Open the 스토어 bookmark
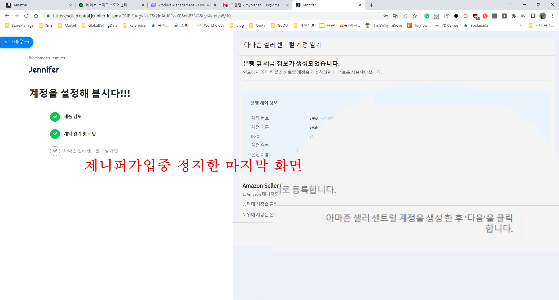The width and height of the screenshot is (559, 300). [x=183, y=26]
